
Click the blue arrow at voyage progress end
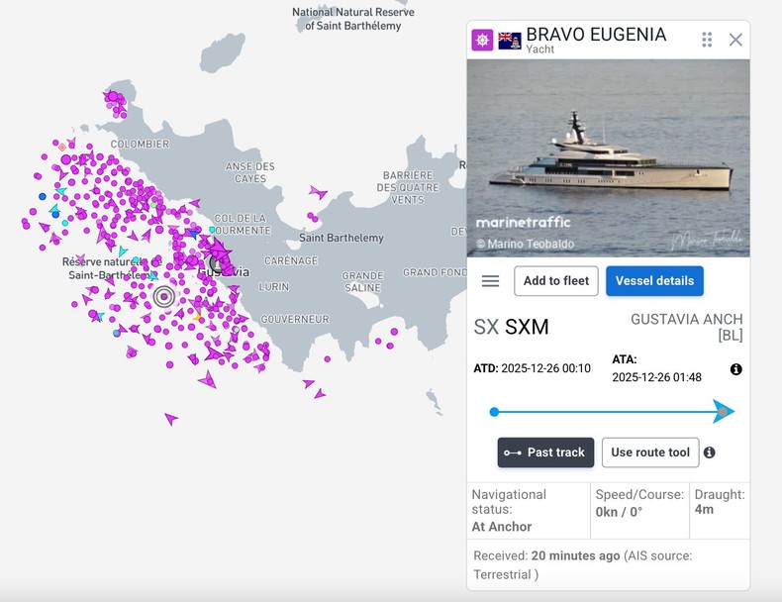tap(725, 411)
